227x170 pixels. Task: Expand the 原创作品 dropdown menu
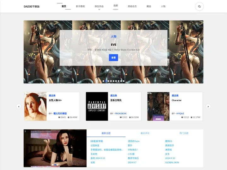coord(99,7)
